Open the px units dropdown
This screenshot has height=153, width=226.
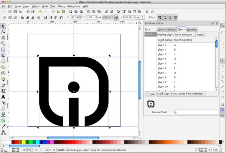(x=140, y=17)
